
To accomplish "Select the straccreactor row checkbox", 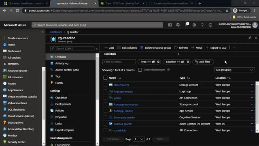I will (105, 85).
